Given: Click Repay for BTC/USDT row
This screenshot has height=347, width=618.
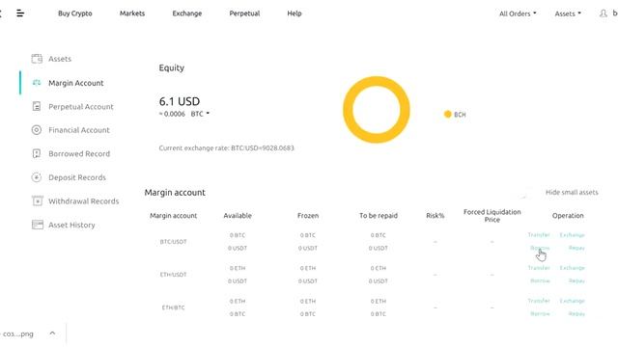Looking at the screenshot, I should click(576, 248).
